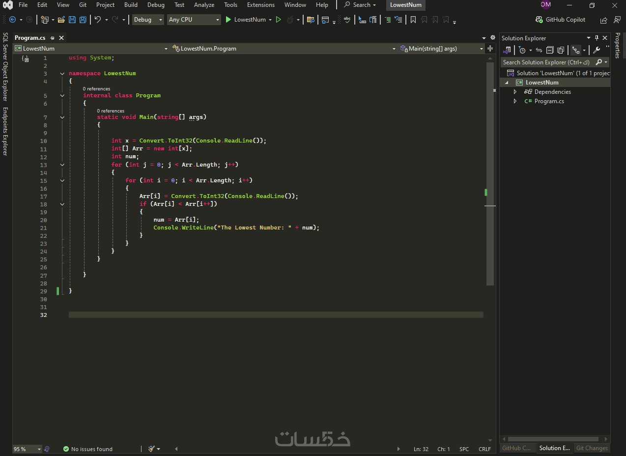The width and height of the screenshot is (626, 456).
Task: Click the Open File folder icon
Action: (61, 20)
